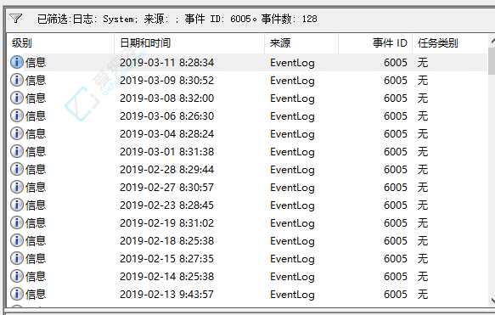Click info icon for 2019-02-19 8:31:02 event

(x=17, y=222)
